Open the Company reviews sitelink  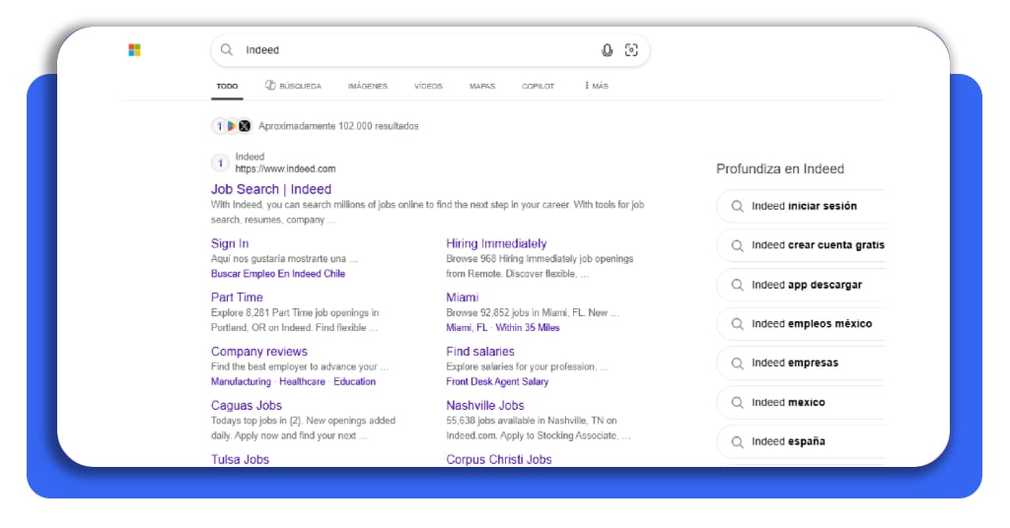click(259, 352)
